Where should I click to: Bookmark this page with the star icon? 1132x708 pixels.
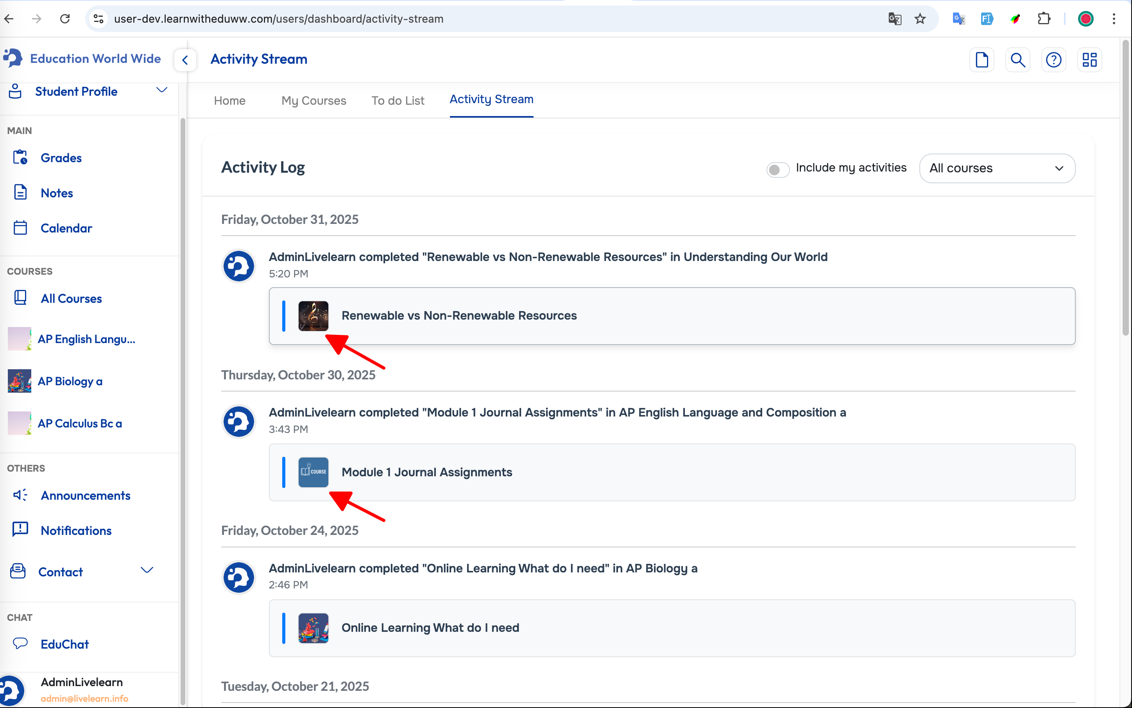click(920, 19)
